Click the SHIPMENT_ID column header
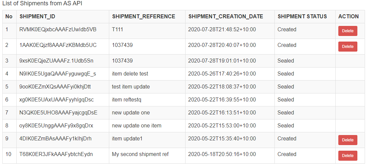Image resolution: width=370 pixels, height=164 pixels. [37, 17]
